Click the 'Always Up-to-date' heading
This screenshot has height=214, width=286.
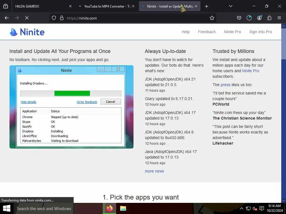(x=165, y=51)
